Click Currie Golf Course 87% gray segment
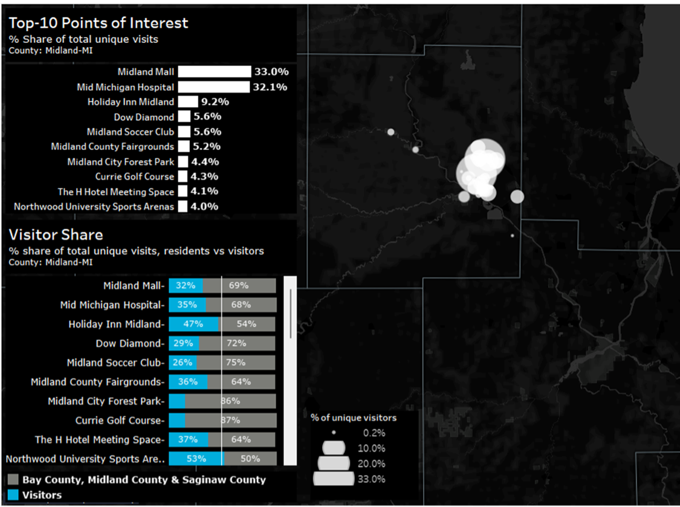 coord(230,420)
